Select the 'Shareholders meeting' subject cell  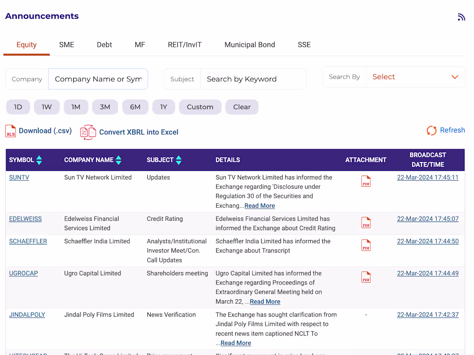(177, 273)
